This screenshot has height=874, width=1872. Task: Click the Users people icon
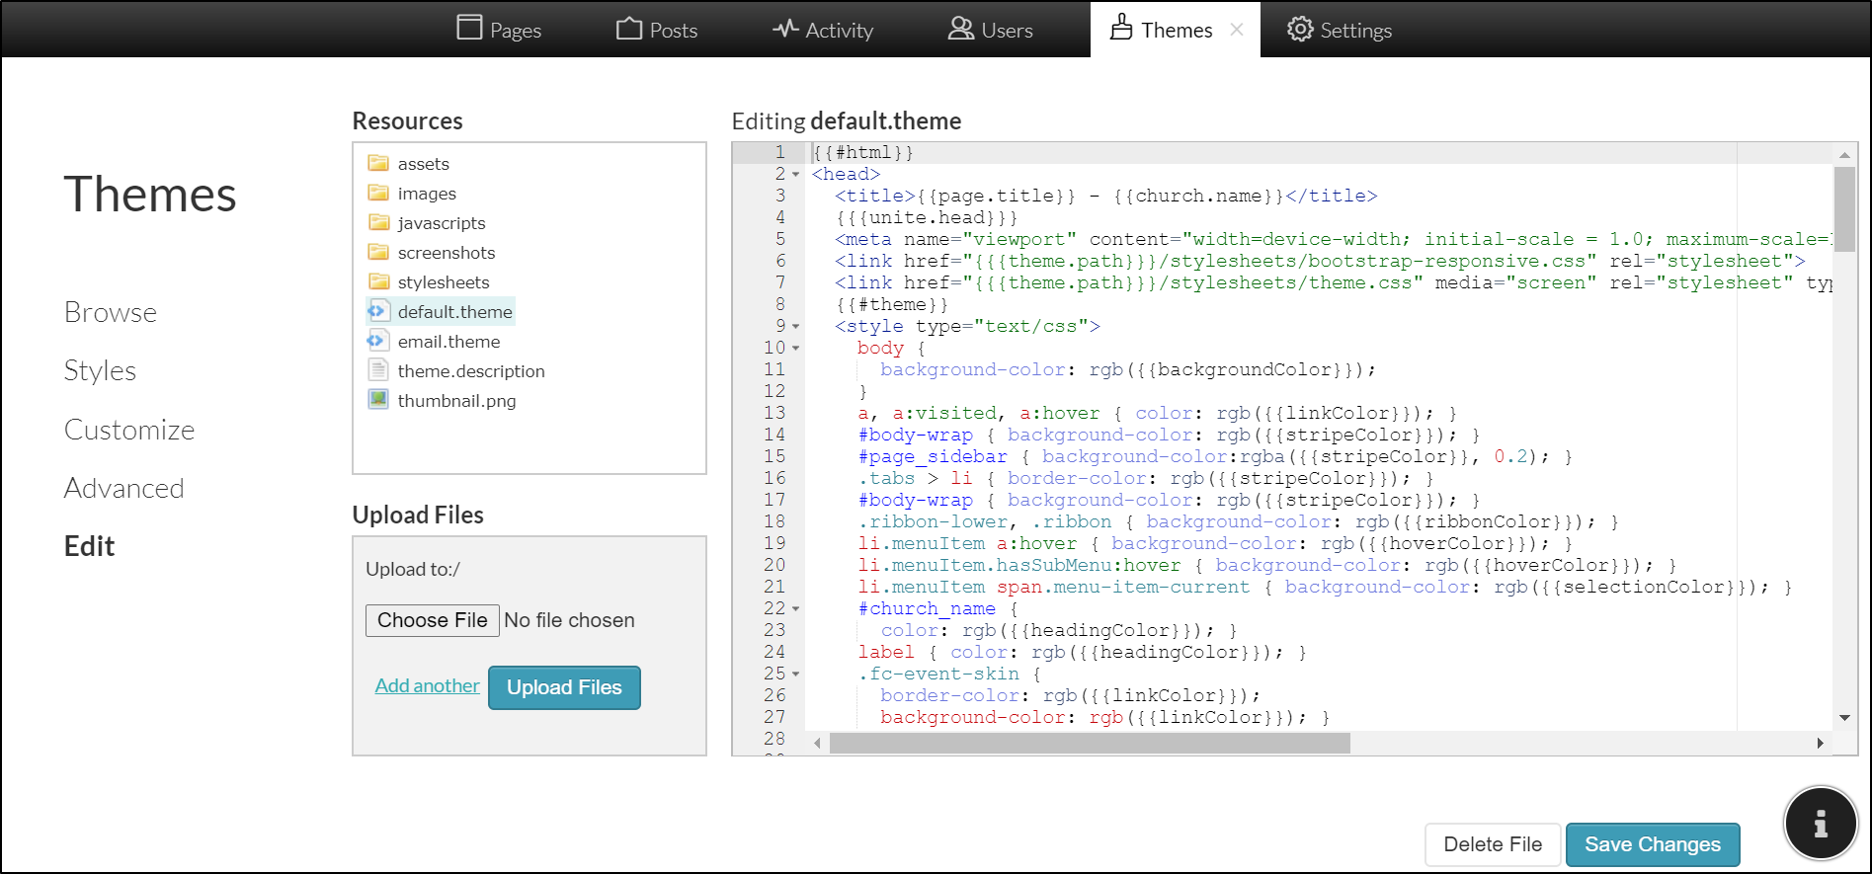(x=960, y=29)
